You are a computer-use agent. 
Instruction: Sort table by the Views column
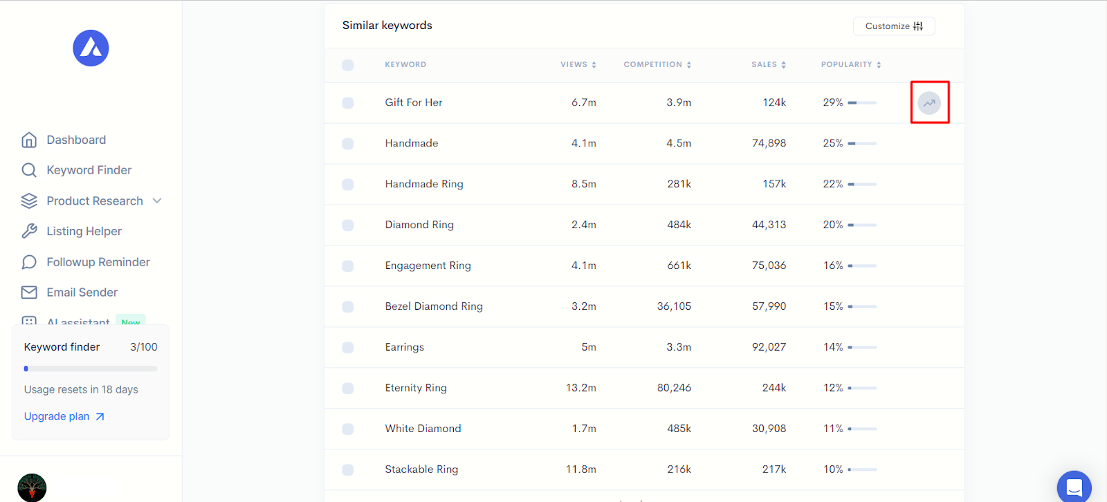pos(578,64)
